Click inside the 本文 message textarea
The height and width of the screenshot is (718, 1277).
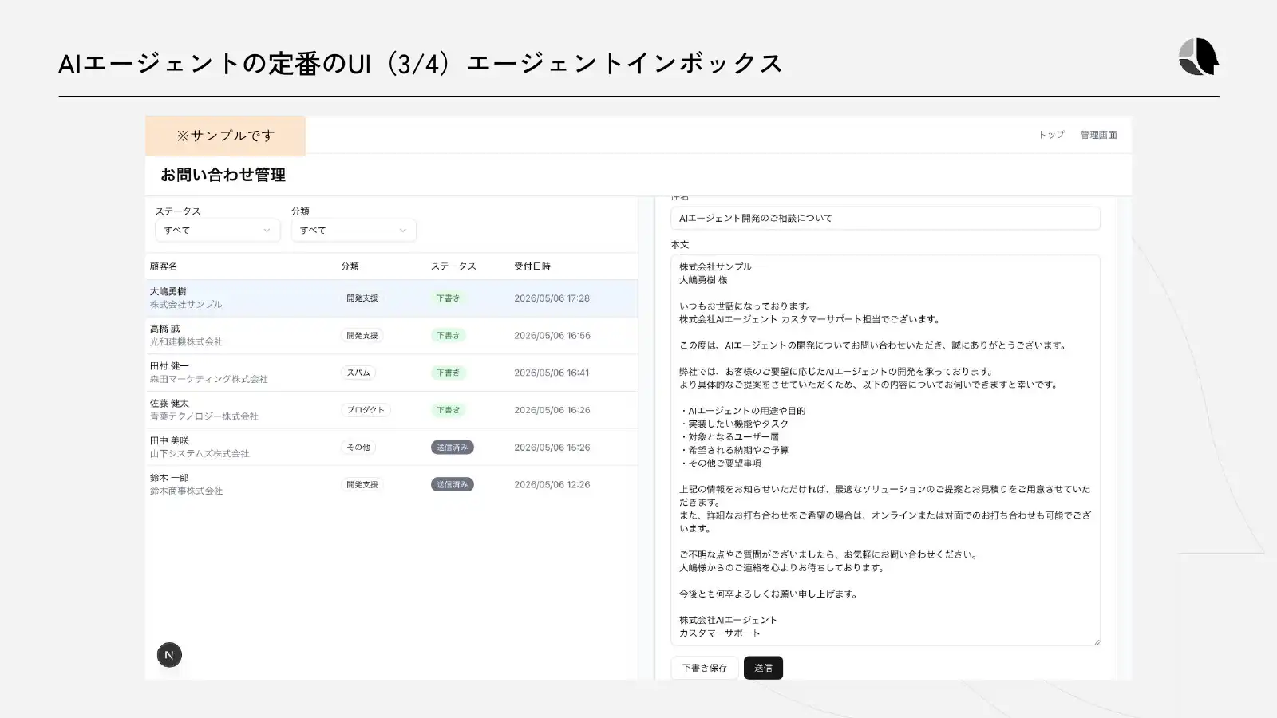click(x=885, y=450)
